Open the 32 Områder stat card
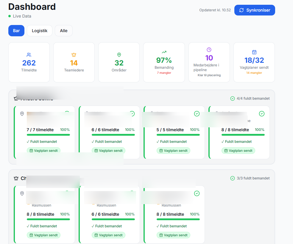Screen dimensions: 293x244 pyautogui.click(x=119, y=62)
